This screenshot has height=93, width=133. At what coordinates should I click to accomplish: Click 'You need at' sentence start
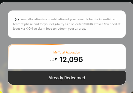pos(112,24)
